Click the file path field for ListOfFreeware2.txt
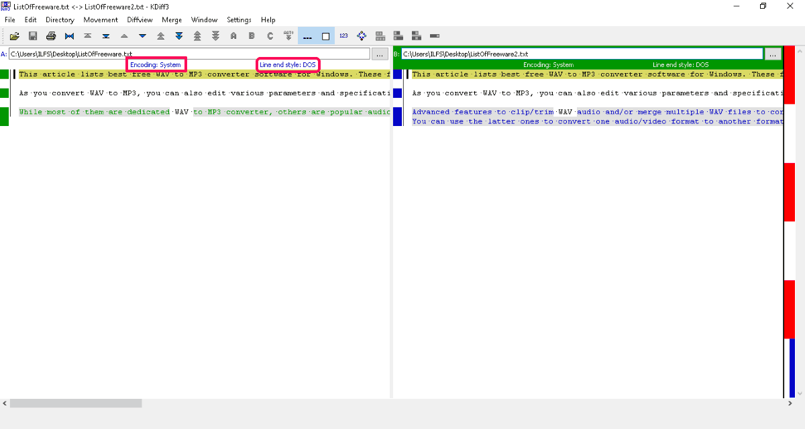 (x=582, y=54)
